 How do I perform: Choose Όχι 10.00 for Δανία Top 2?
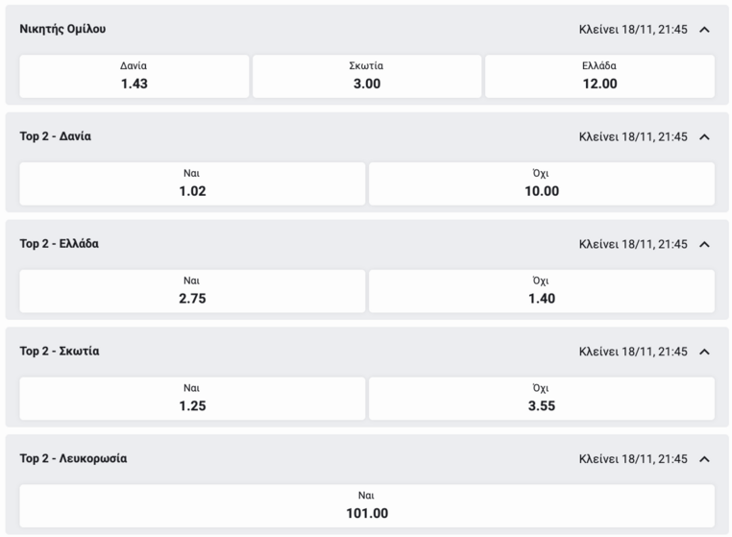pyautogui.click(x=542, y=183)
